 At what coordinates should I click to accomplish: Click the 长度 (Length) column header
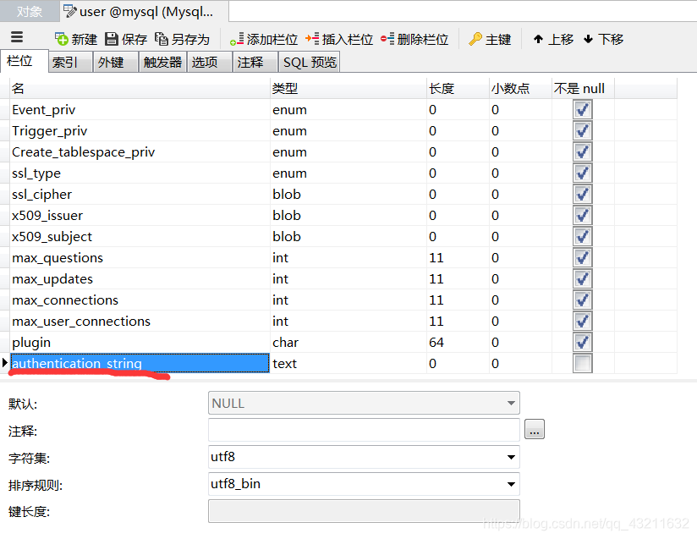[x=458, y=88]
